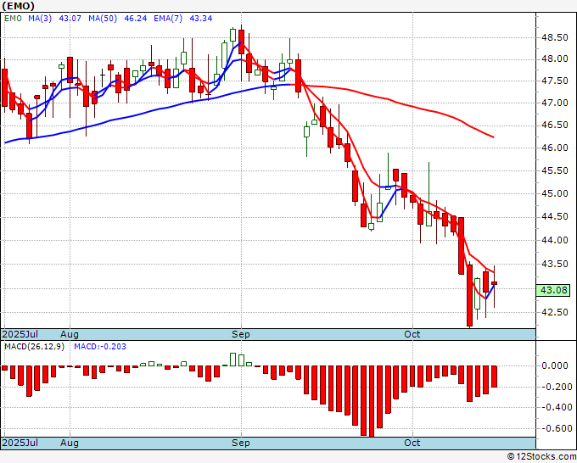Click Aug on the price chart axis
This screenshot has height=463, width=577.
pyautogui.click(x=70, y=334)
